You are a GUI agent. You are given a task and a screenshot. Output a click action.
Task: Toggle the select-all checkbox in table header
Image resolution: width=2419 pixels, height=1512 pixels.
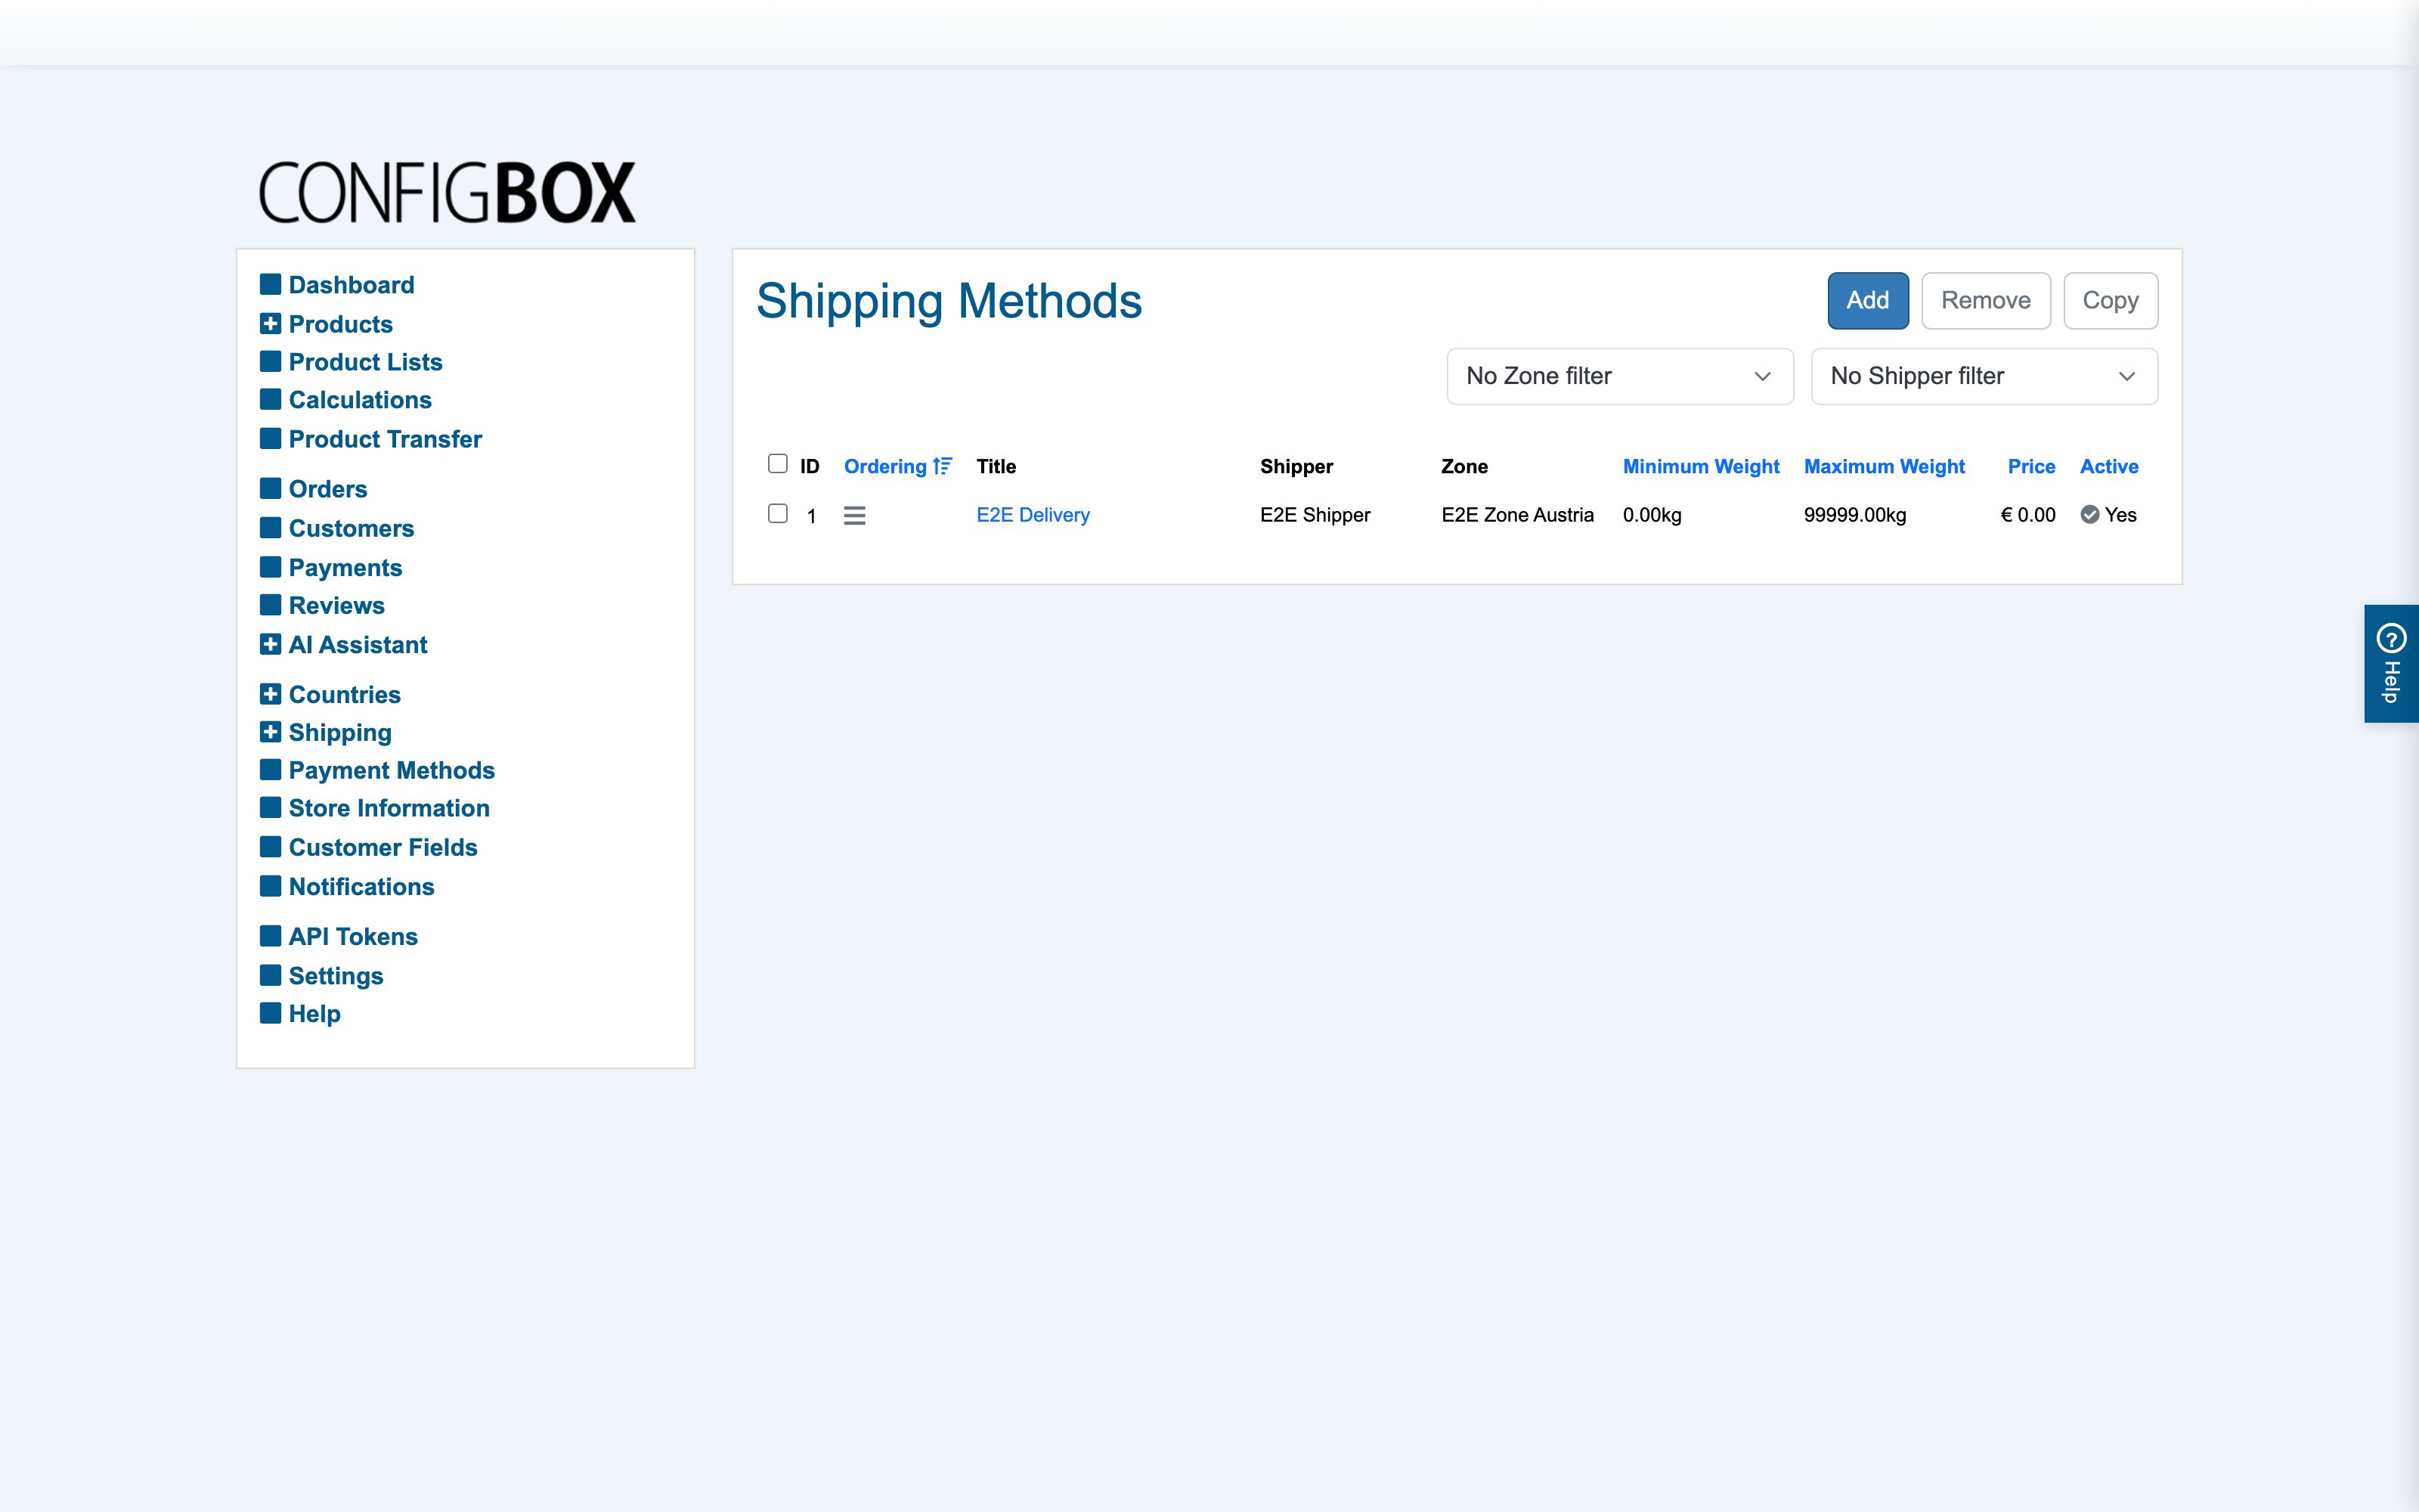778,463
